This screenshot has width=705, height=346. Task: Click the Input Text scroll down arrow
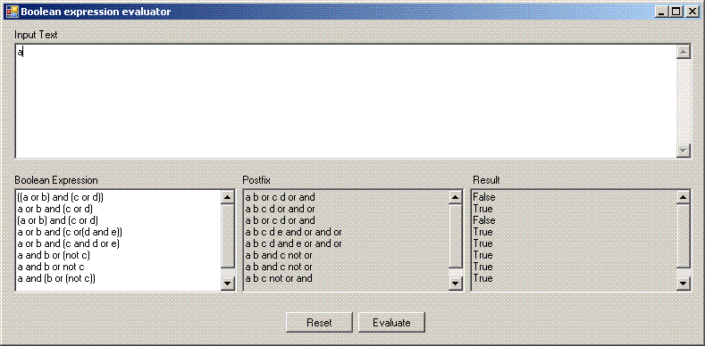(x=684, y=151)
